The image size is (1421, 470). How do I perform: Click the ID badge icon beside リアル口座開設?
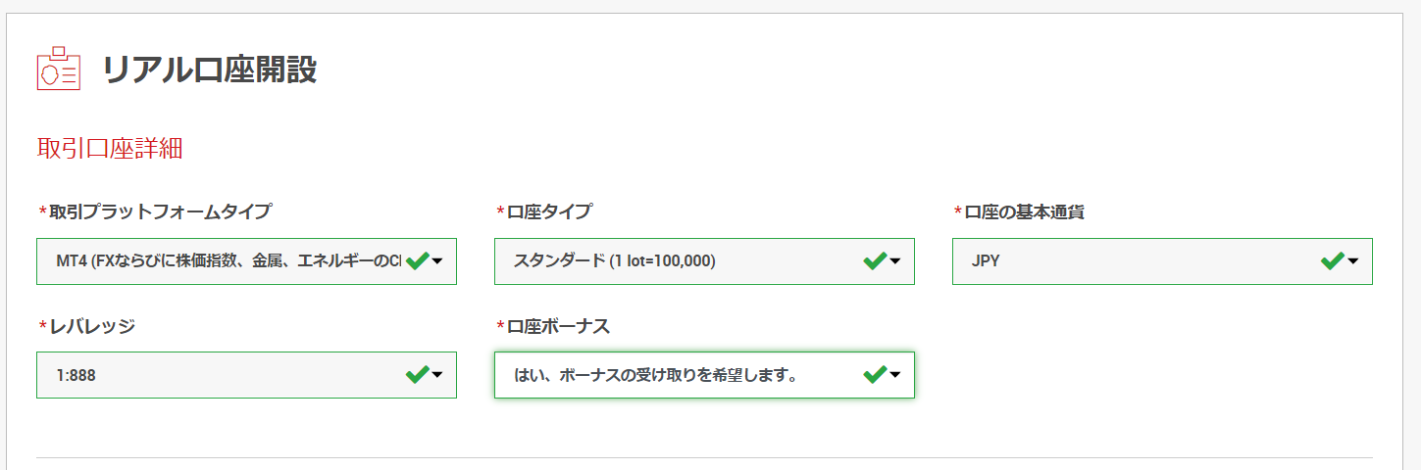[x=58, y=69]
